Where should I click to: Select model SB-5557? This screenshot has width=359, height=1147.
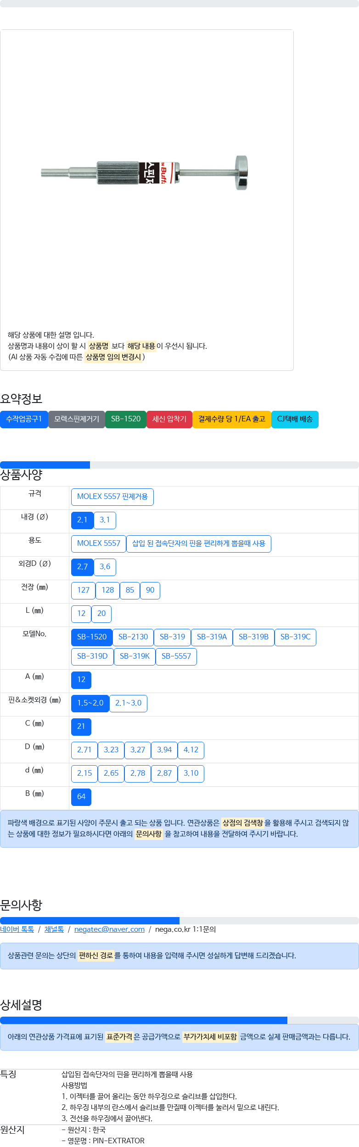[176, 656]
